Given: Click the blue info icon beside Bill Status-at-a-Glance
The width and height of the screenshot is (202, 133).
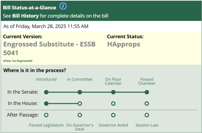Looking at the screenshot, I should tap(63, 6).
